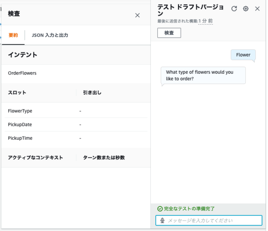Viewport: 268px width, 231px height.
Task: Click the スロット column header
Action: (17, 92)
